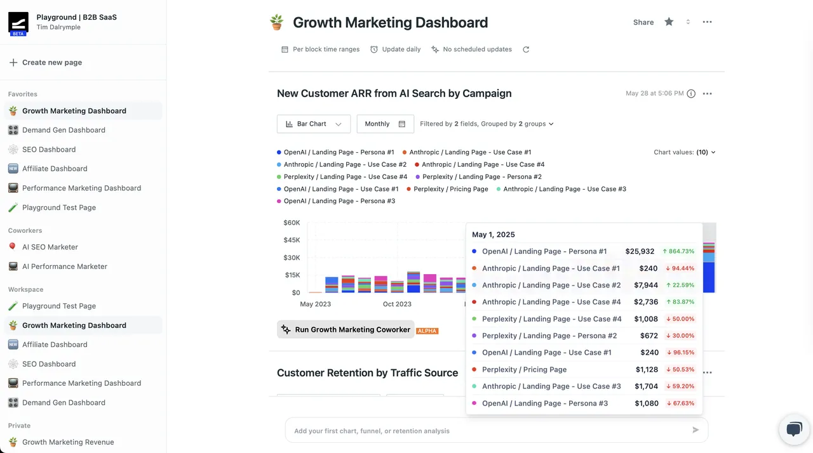Open the info icon beside May 28 timestamp
The height and width of the screenshot is (453, 813).
click(x=691, y=94)
